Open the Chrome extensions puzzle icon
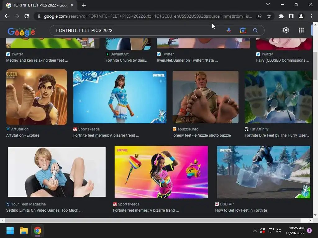 tap(281, 16)
